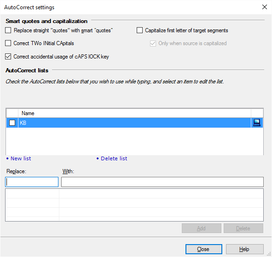
Task: Click the Add button
Action: (x=202, y=228)
